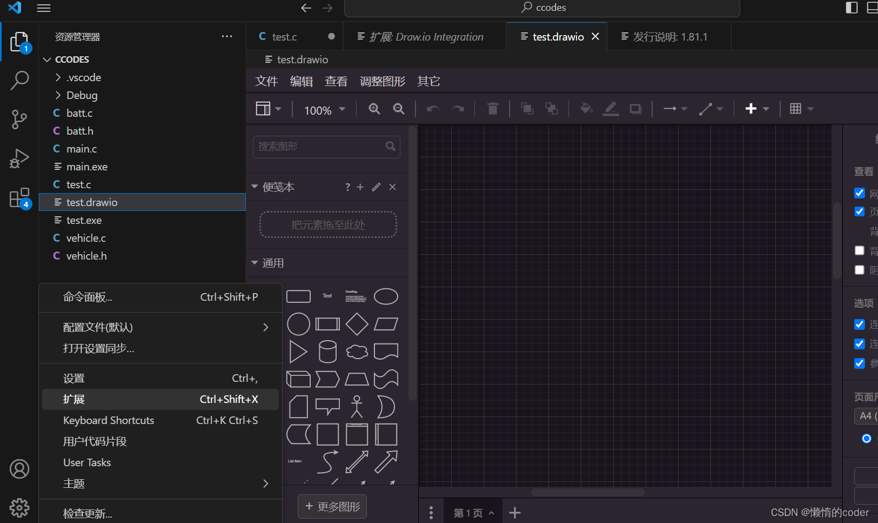The width and height of the screenshot is (878, 523).
Task: Collapse the CCODES folder root
Action: point(47,59)
